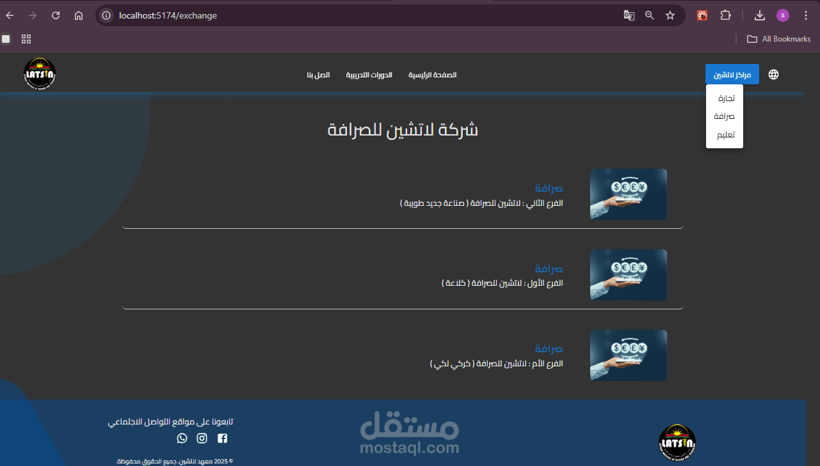Open Chrome three-dot menu
The width and height of the screenshot is (820, 466).
pos(806,15)
